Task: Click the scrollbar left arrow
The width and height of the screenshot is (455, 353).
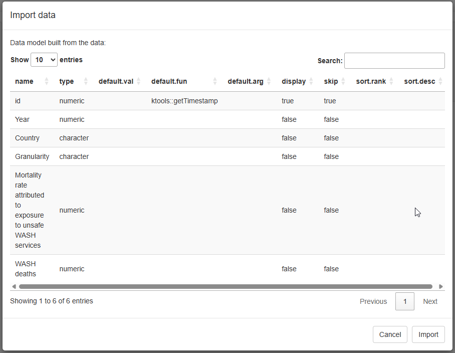Action: coord(14,287)
